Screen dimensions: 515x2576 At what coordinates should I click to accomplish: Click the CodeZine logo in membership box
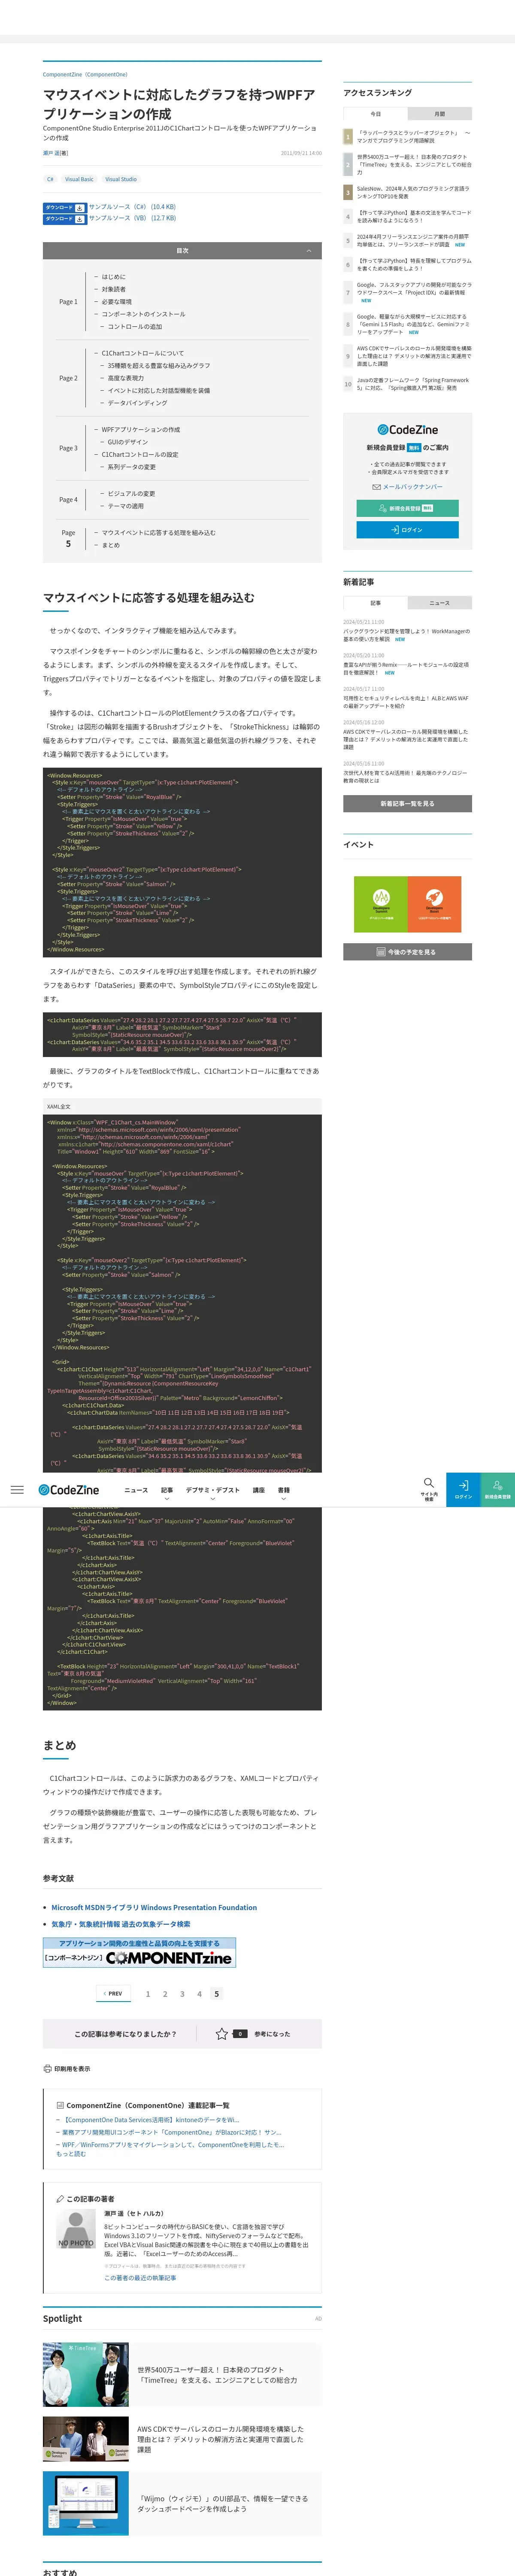tap(408, 430)
